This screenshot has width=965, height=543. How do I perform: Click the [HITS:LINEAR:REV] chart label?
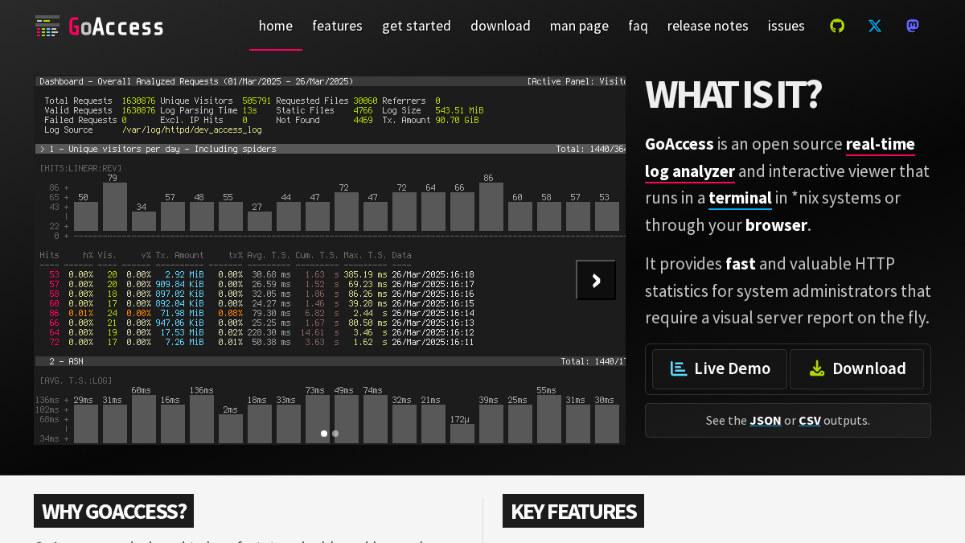coord(80,168)
